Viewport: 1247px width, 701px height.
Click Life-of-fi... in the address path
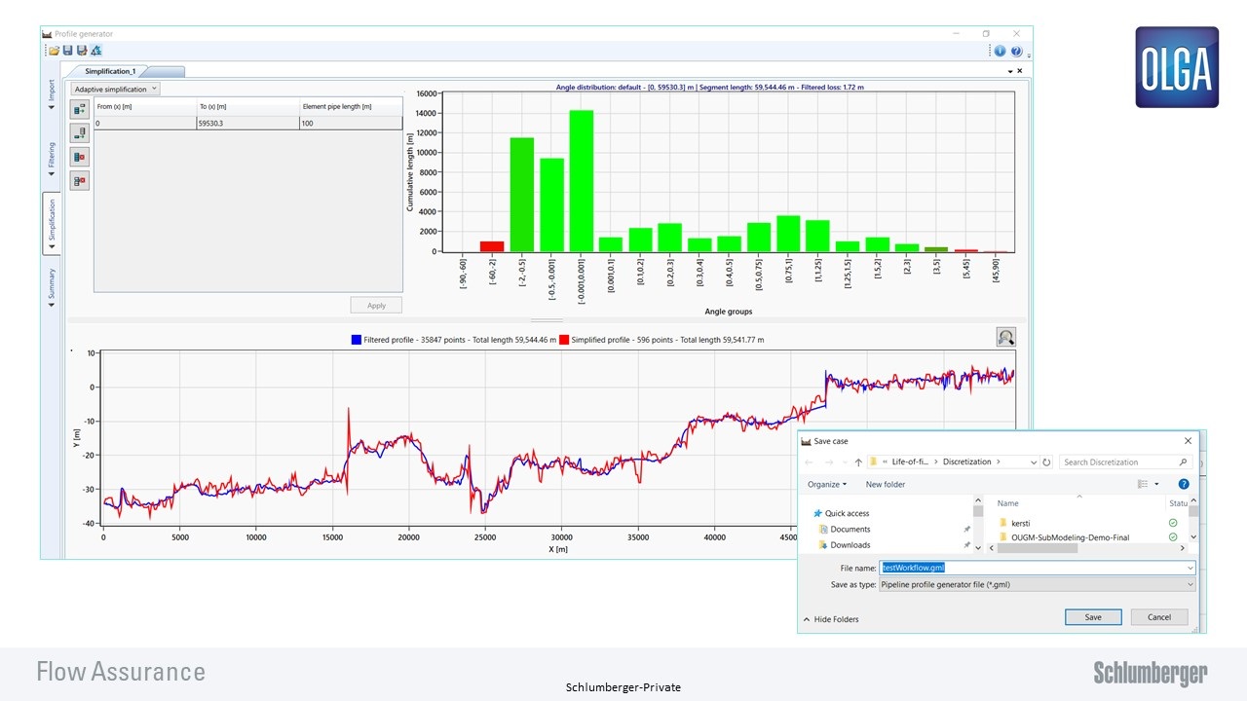pos(911,462)
